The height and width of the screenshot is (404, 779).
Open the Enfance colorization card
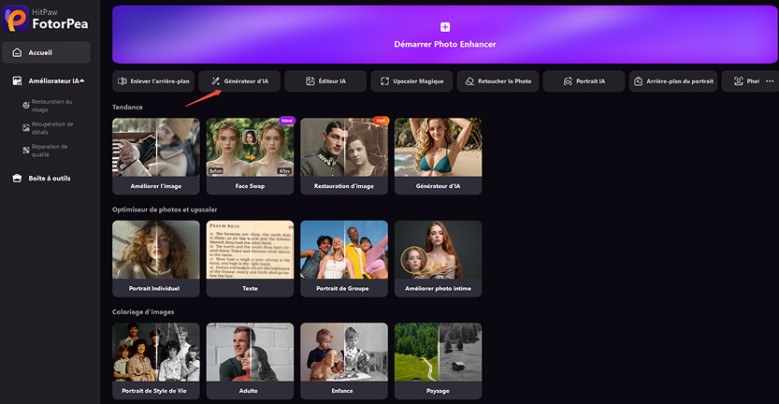(x=344, y=361)
